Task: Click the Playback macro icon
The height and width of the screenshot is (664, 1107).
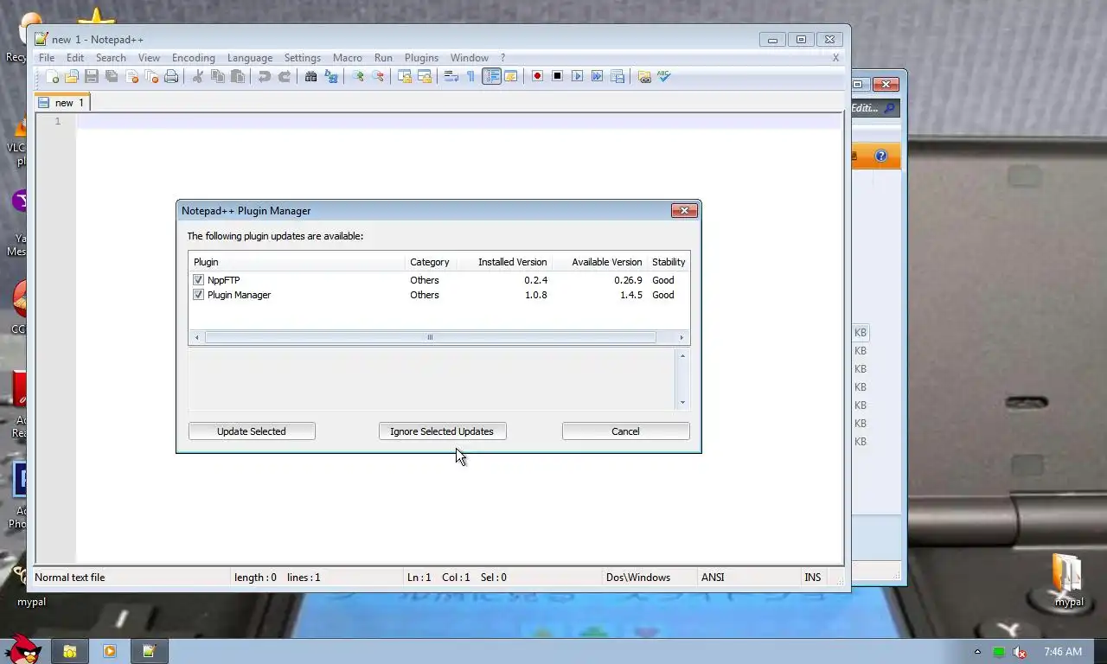Action: pos(577,76)
